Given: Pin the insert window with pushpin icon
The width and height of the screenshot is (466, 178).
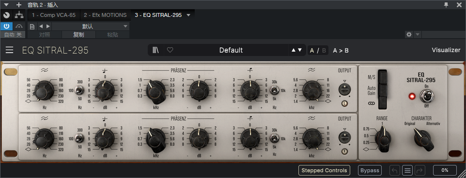Looking at the screenshot, I should click(446, 4).
